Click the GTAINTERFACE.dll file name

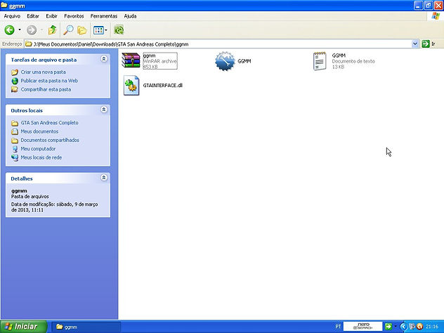(x=163, y=85)
